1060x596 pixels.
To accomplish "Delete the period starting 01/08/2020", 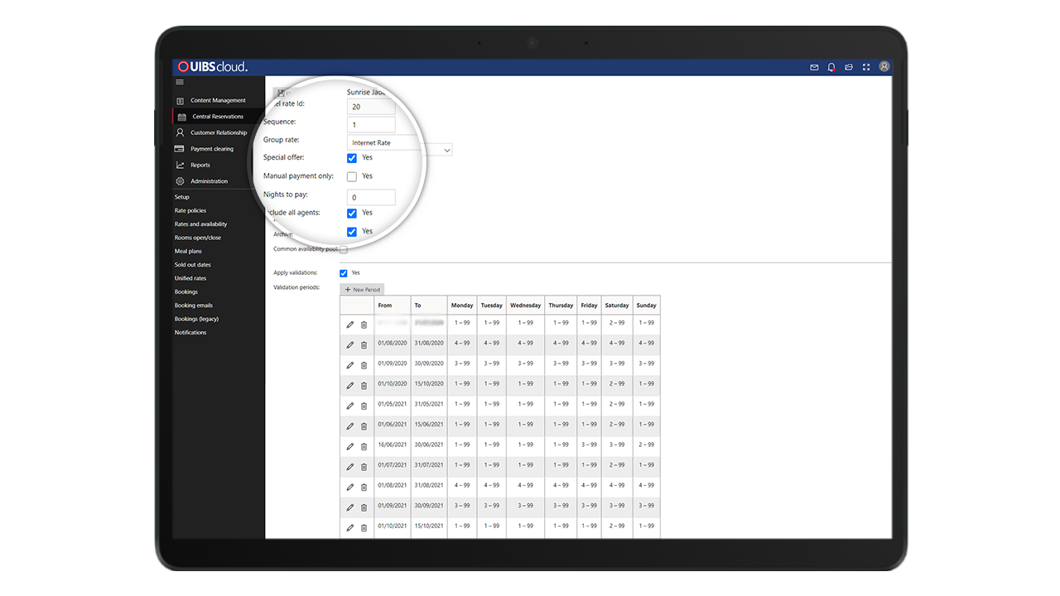I will pyautogui.click(x=364, y=345).
